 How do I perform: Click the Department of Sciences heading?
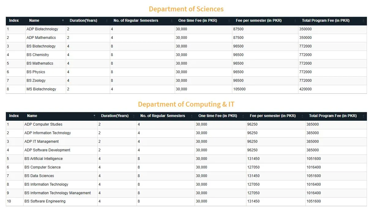click(186, 9)
